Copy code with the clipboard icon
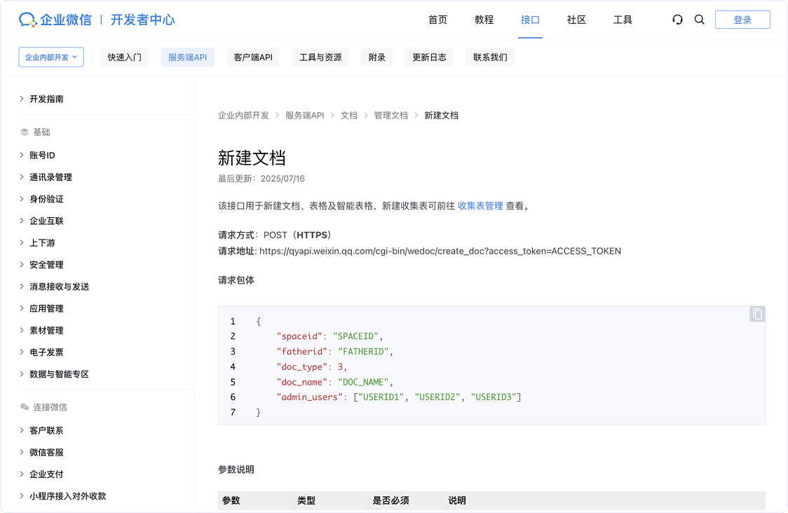This screenshot has height=513, width=788. 757,314
